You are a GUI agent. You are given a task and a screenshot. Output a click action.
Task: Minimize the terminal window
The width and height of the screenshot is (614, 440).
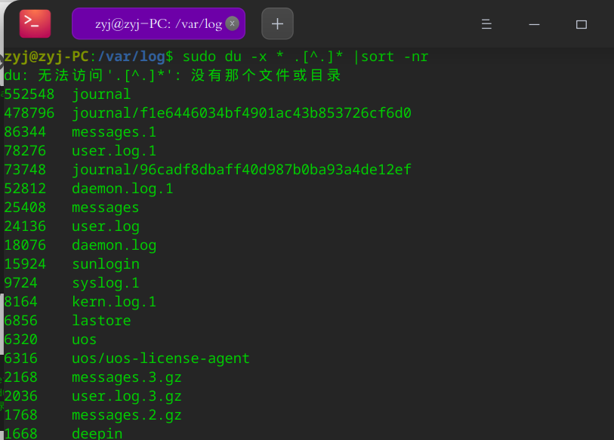(534, 24)
